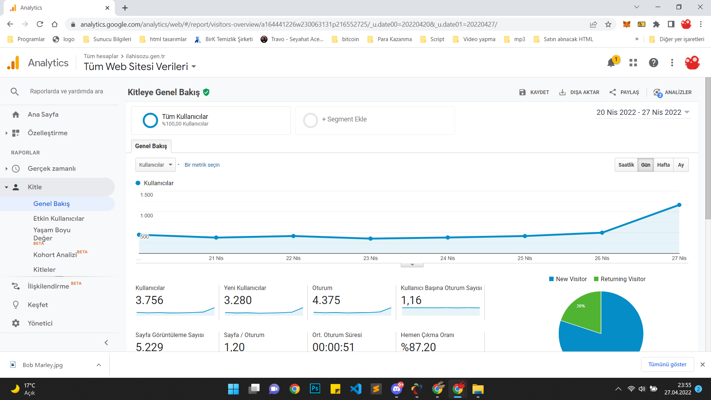Screen dimensions: 711x400
Task: Open the Kullanıcılar metric dropdown
Action: pyautogui.click(x=156, y=165)
